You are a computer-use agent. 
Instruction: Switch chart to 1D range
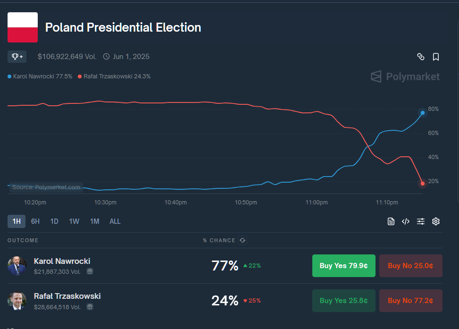pyautogui.click(x=54, y=221)
